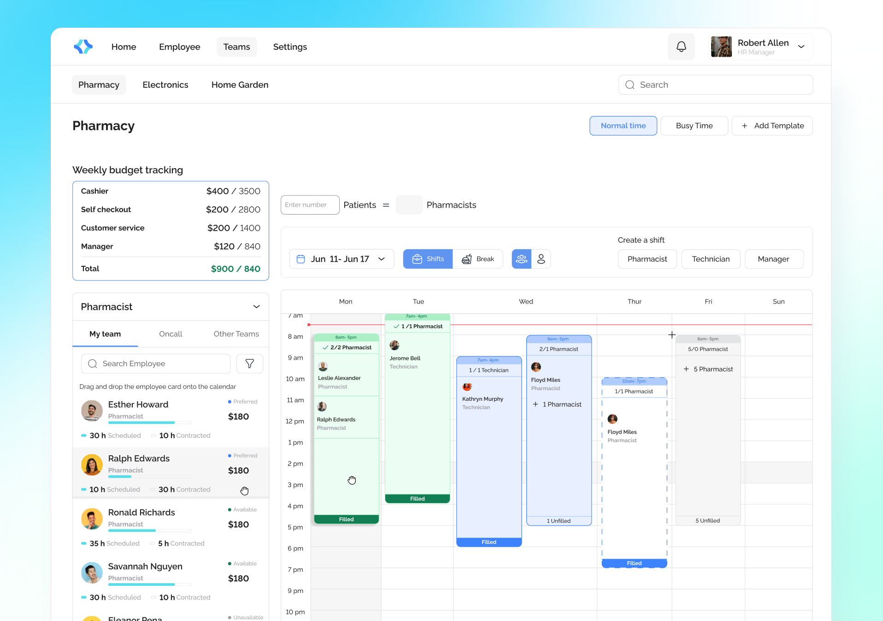Create a Manager shift

[774, 259]
